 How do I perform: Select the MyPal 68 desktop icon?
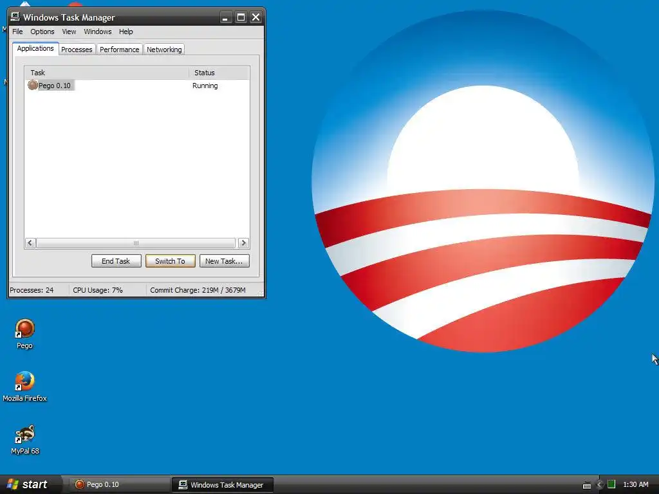(25, 434)
